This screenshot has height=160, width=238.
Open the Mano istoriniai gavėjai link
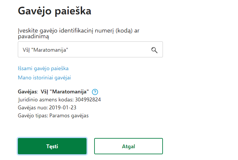tap(44, 78)
